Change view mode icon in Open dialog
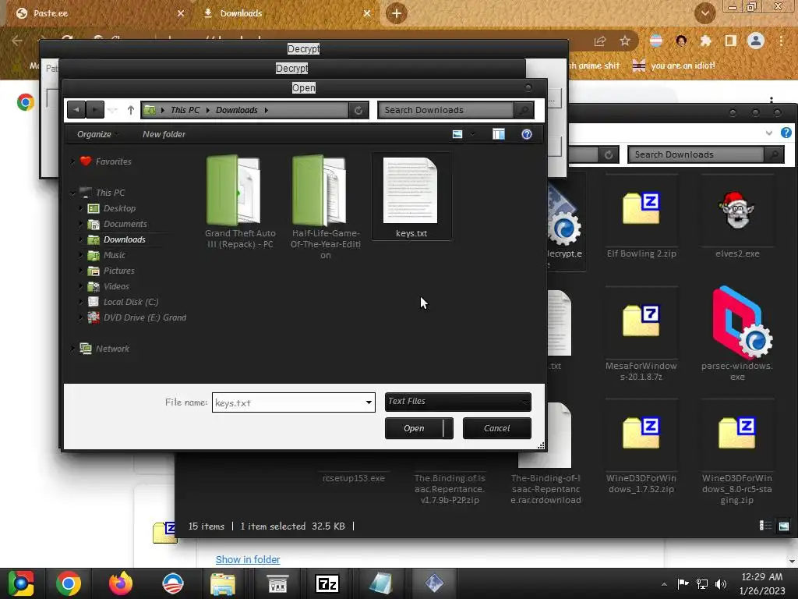Image resolution: width=798 pixels, height=599 pixels. pos(457,134)
